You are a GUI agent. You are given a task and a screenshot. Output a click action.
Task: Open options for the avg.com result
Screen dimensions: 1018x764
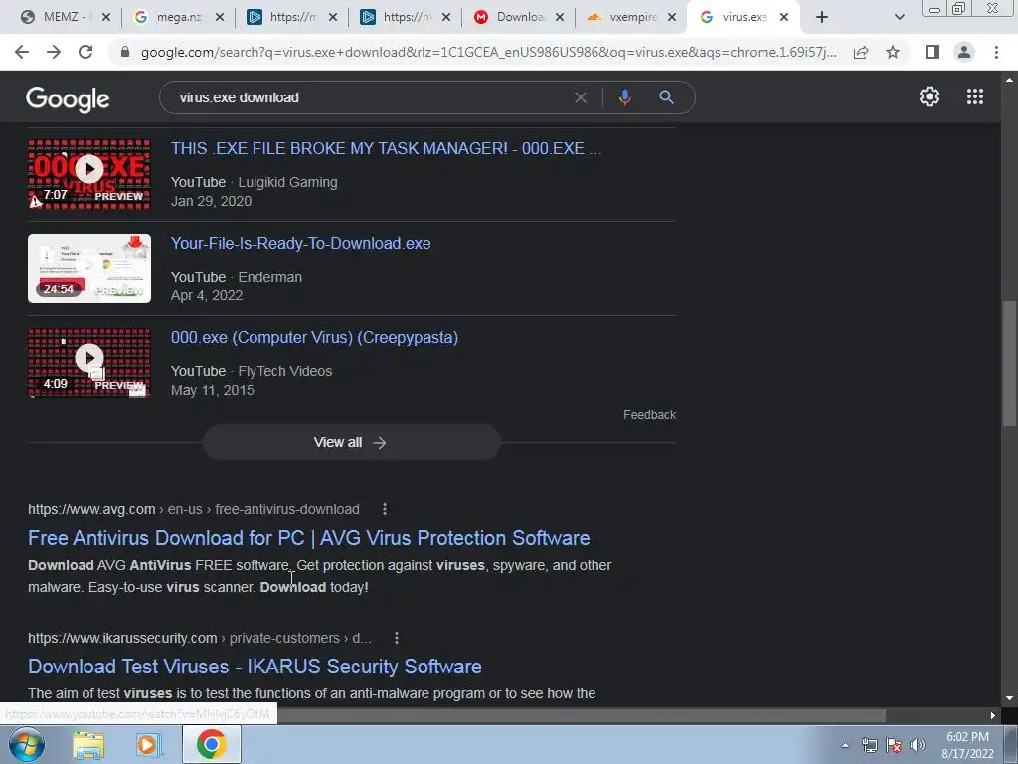coord(385,509)
